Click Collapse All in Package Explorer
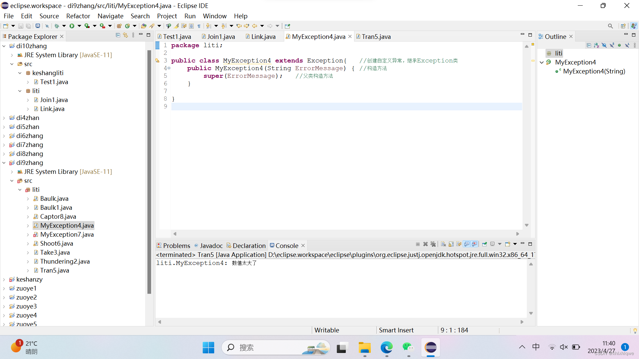Viewport: 639px width, 359px height. click(x=118, y=35)
